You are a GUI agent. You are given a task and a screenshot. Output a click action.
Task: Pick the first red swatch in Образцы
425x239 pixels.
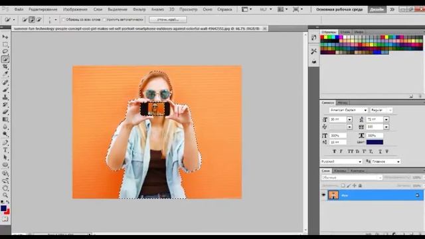pos(323,37)
